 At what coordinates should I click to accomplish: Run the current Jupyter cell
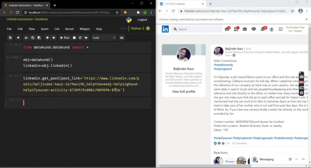(65, 38)
